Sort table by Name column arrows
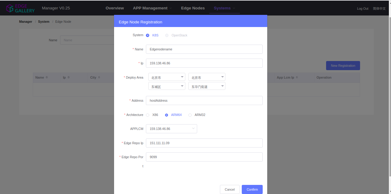The width and height of the screenshot is (391, 194). pyautogui.click(x=47, y=77)
